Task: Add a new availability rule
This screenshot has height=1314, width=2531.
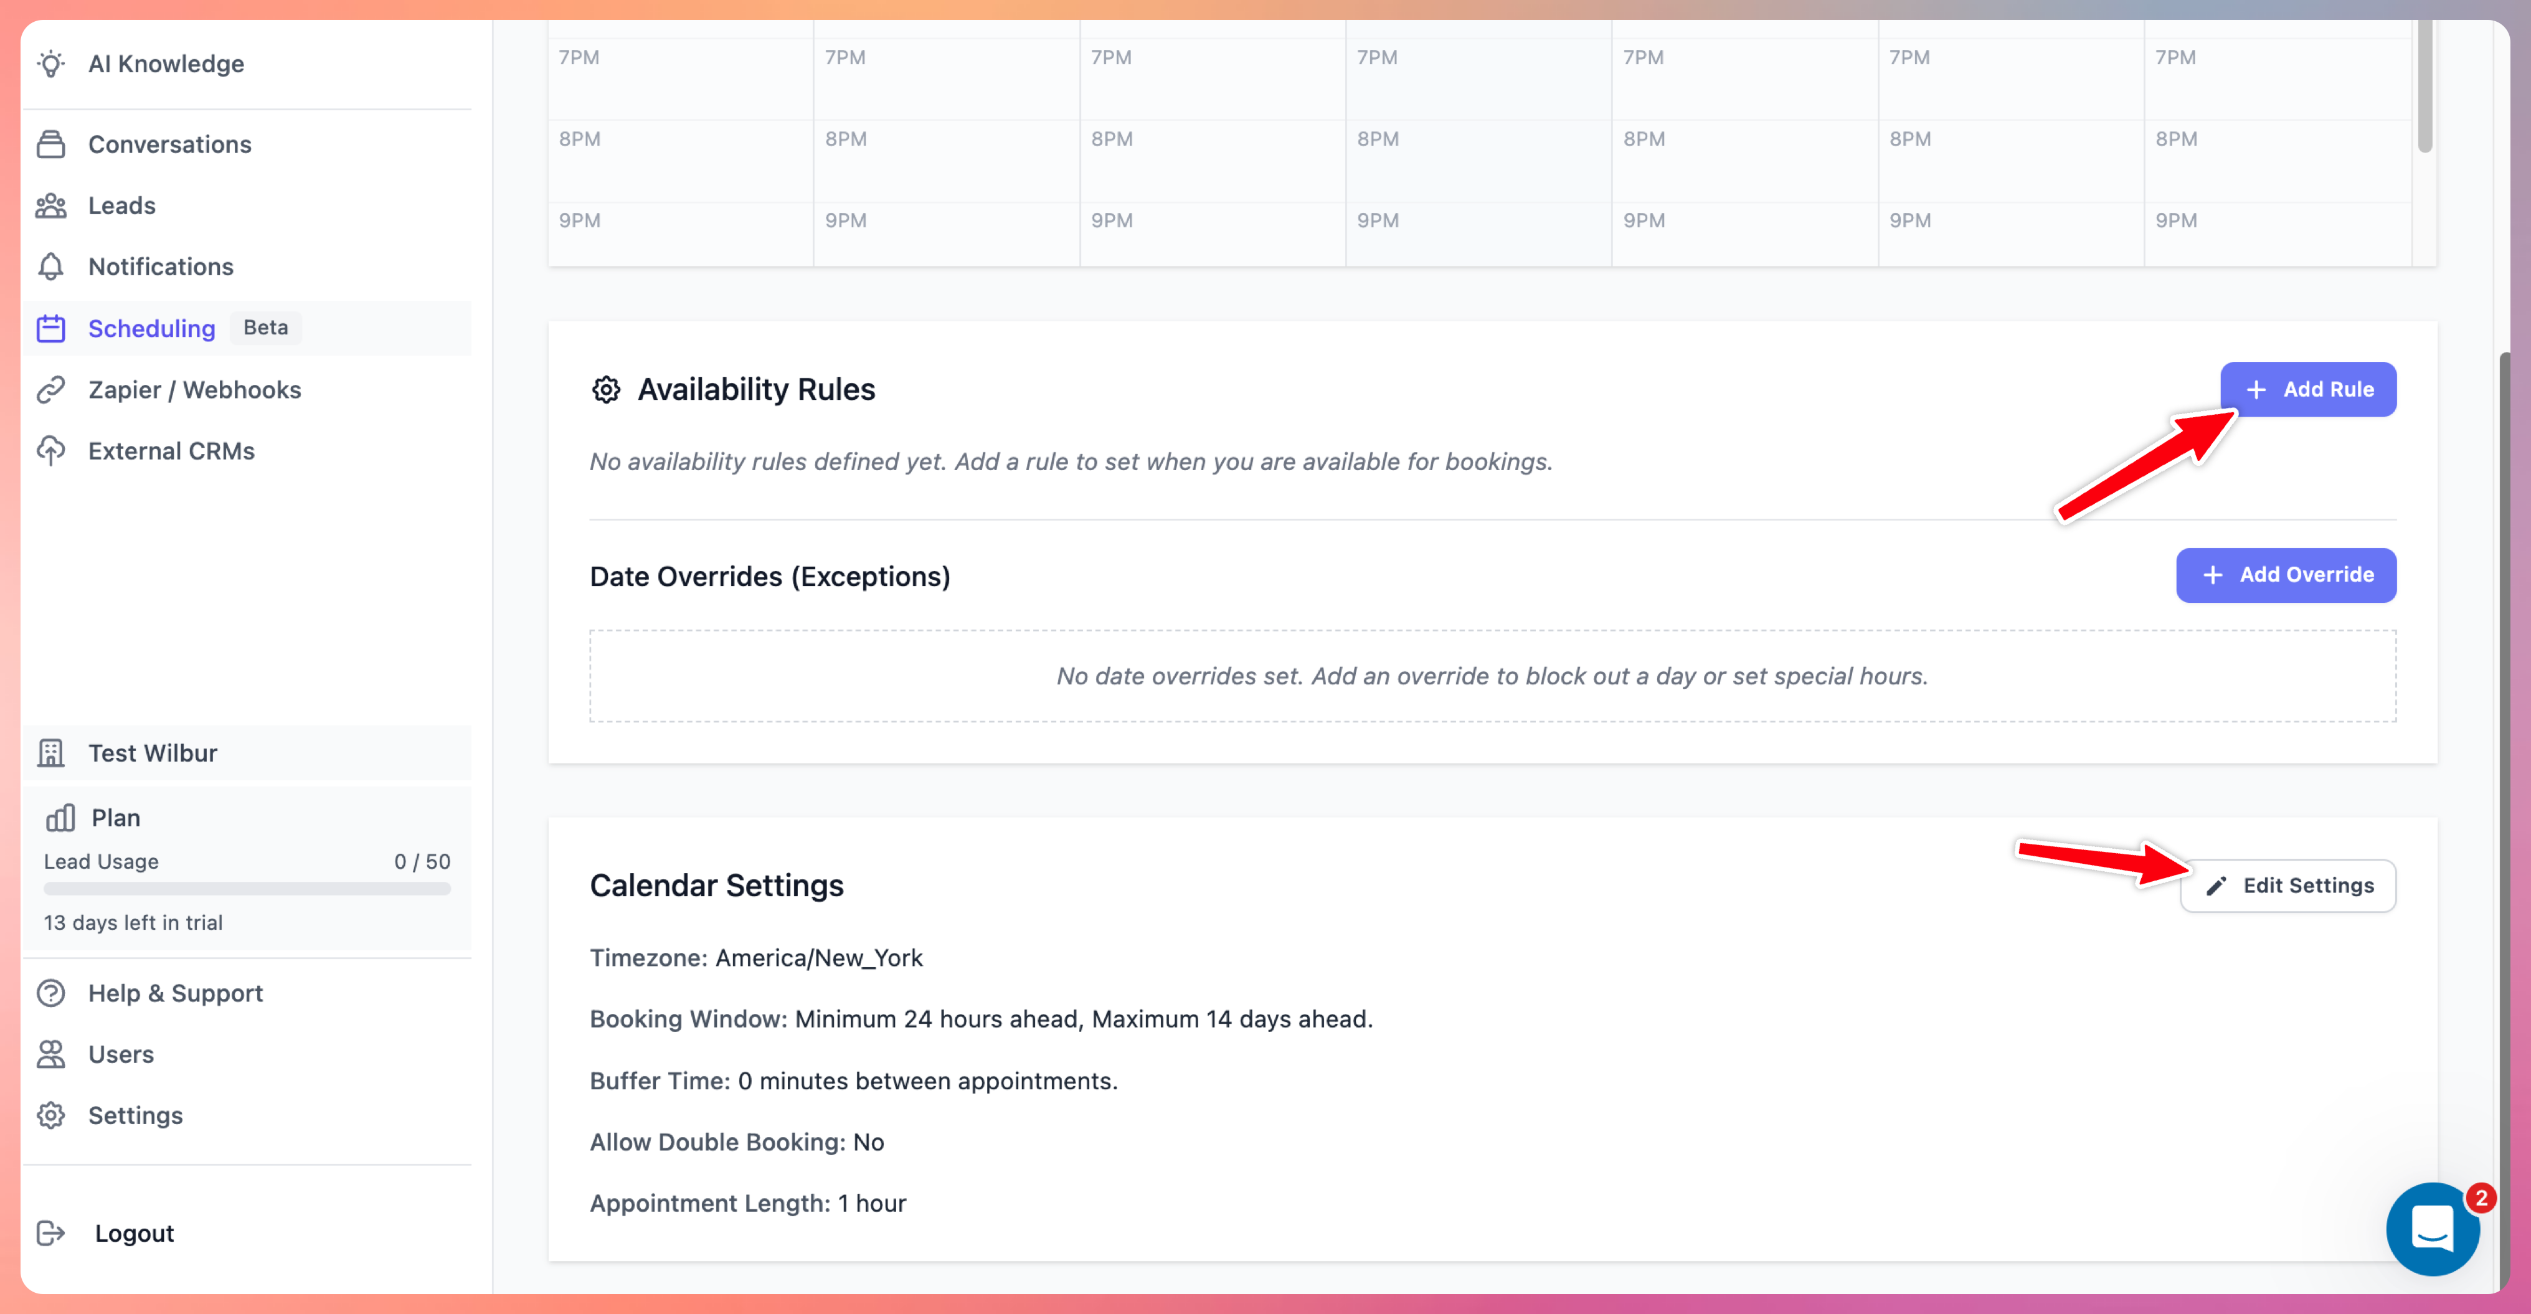Action: 2308,389
